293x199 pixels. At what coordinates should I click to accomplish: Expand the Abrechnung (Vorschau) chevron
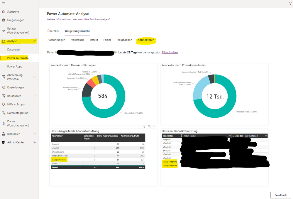coord(35,77)
